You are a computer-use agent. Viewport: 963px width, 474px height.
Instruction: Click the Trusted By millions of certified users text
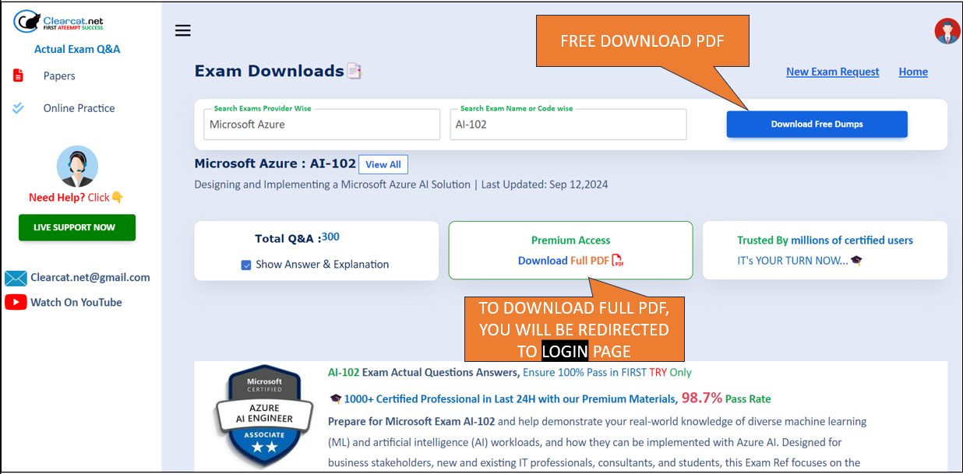click(x=825, y=241)
